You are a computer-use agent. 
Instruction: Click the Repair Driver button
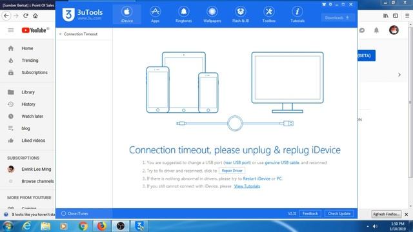pos(232,171)
